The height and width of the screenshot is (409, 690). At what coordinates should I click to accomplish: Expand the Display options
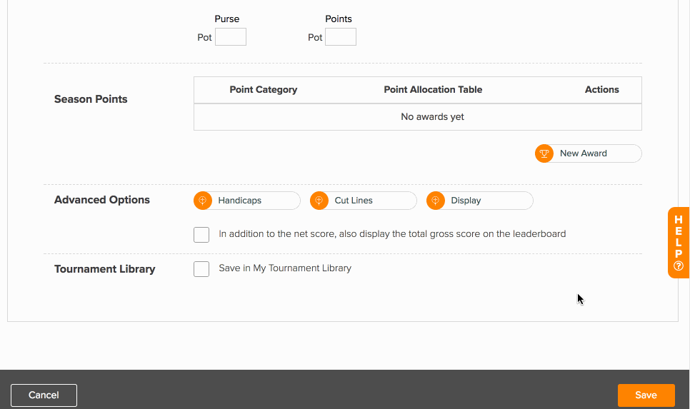tap(480, 201)
